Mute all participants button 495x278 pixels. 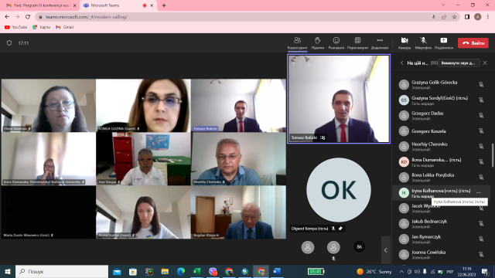tap(459, 63)
